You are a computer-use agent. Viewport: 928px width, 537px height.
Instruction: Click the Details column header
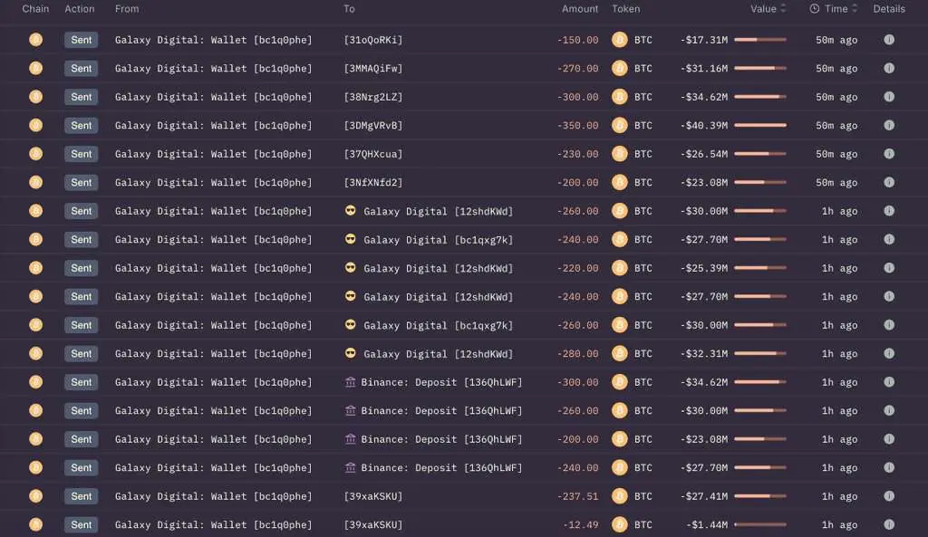889,9
